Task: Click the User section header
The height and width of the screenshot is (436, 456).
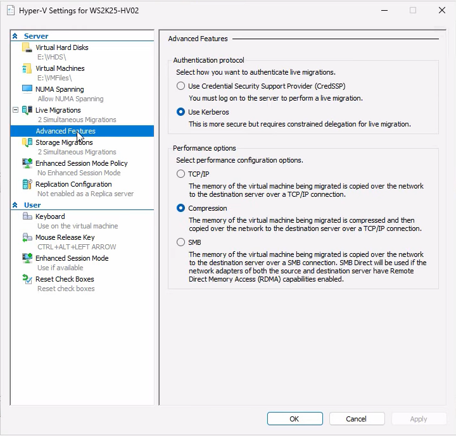Action: (32, 205)
